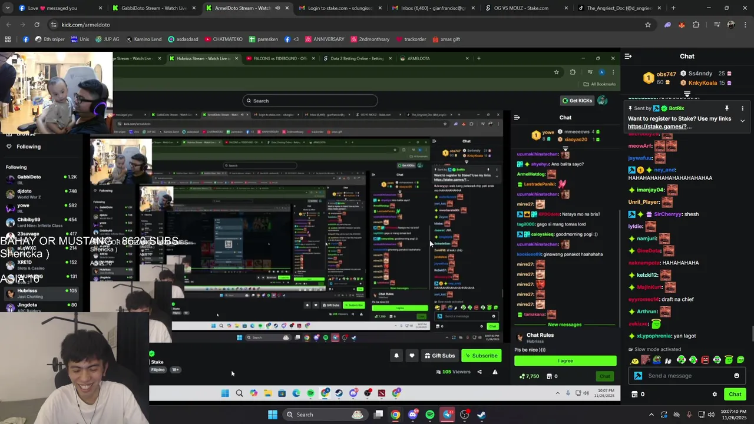Switch to OG VS MOUZ Stake.com tab
This screenshot has width=754, height=424.
(525, 8)
